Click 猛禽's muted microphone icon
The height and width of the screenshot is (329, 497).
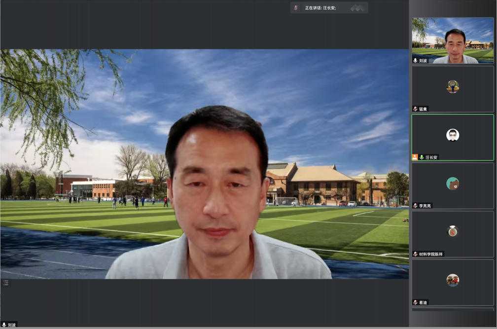tap(416, 109)
